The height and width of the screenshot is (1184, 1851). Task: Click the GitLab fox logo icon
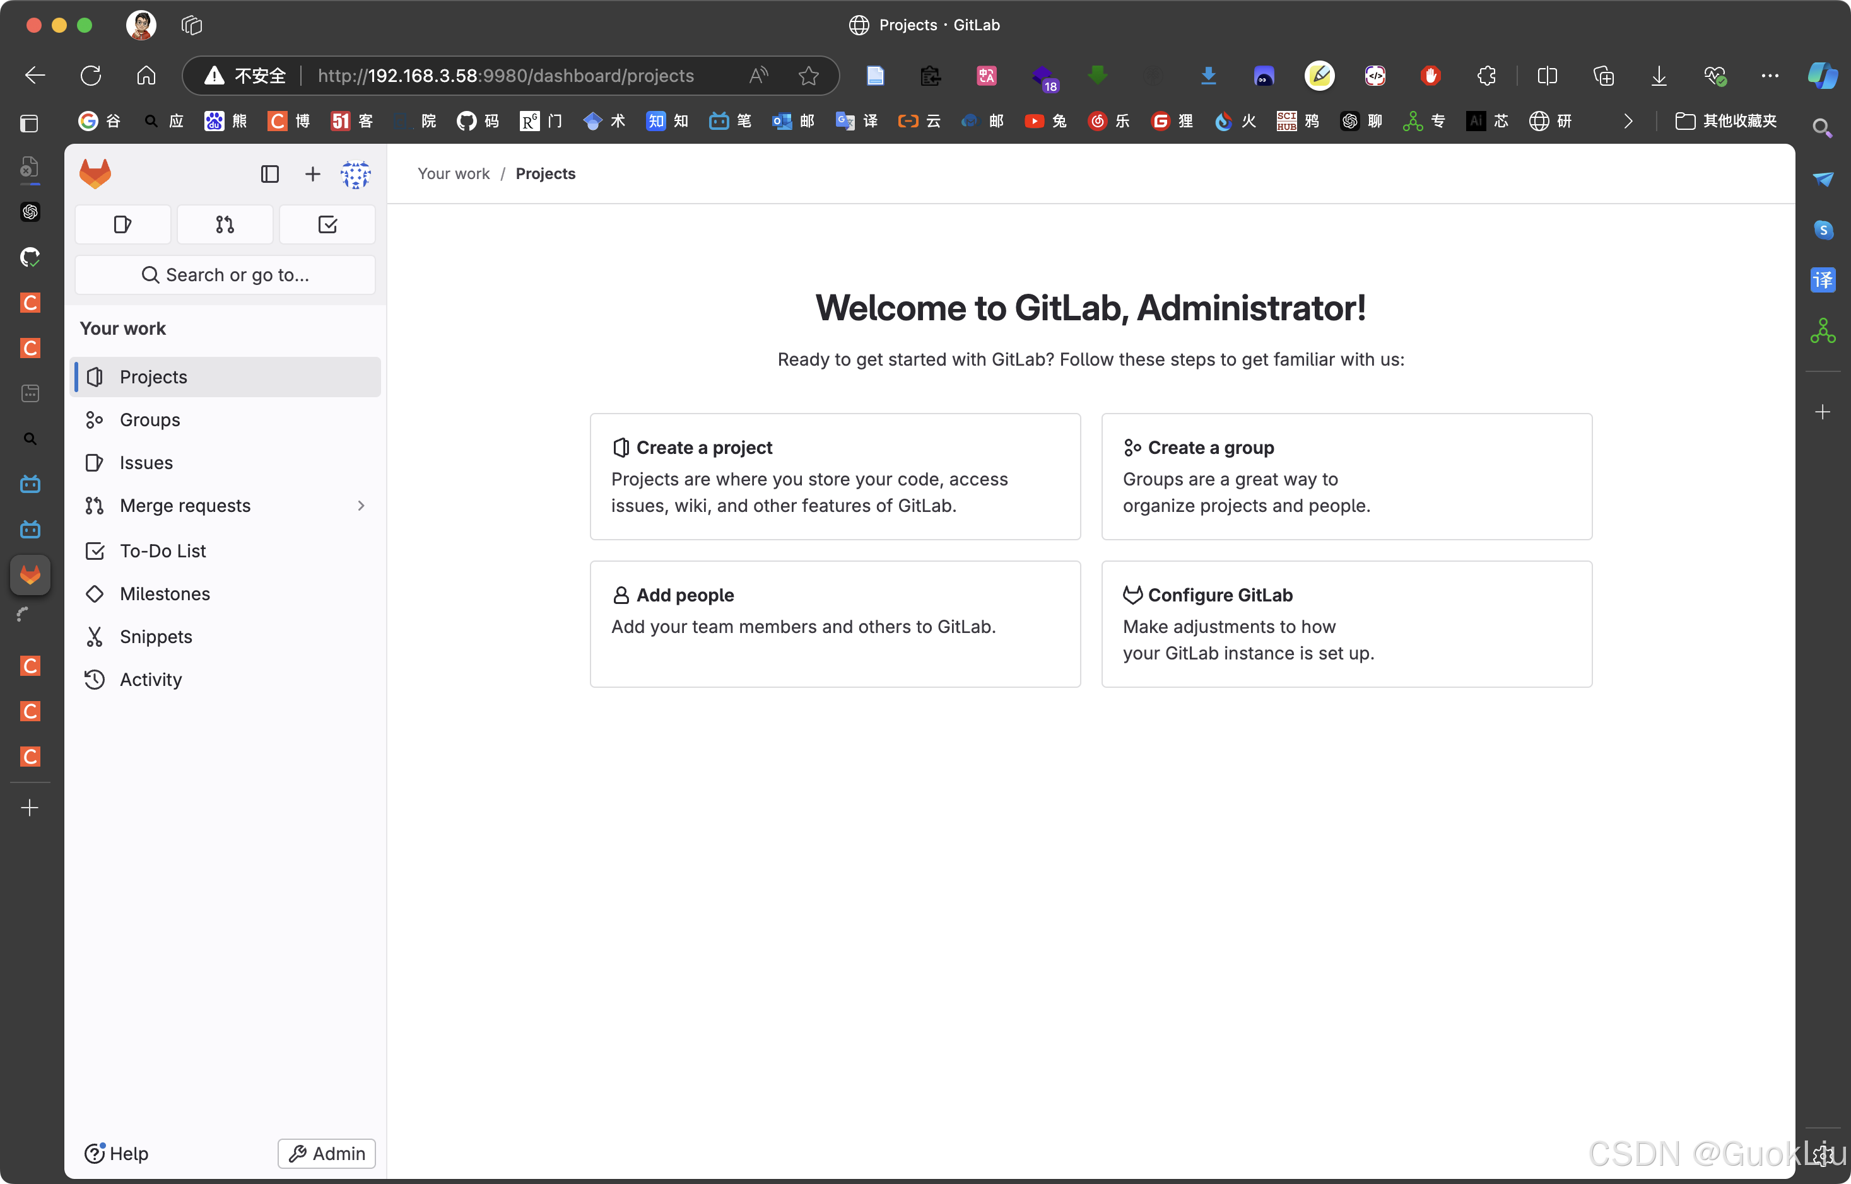click(x=96, y=173)
